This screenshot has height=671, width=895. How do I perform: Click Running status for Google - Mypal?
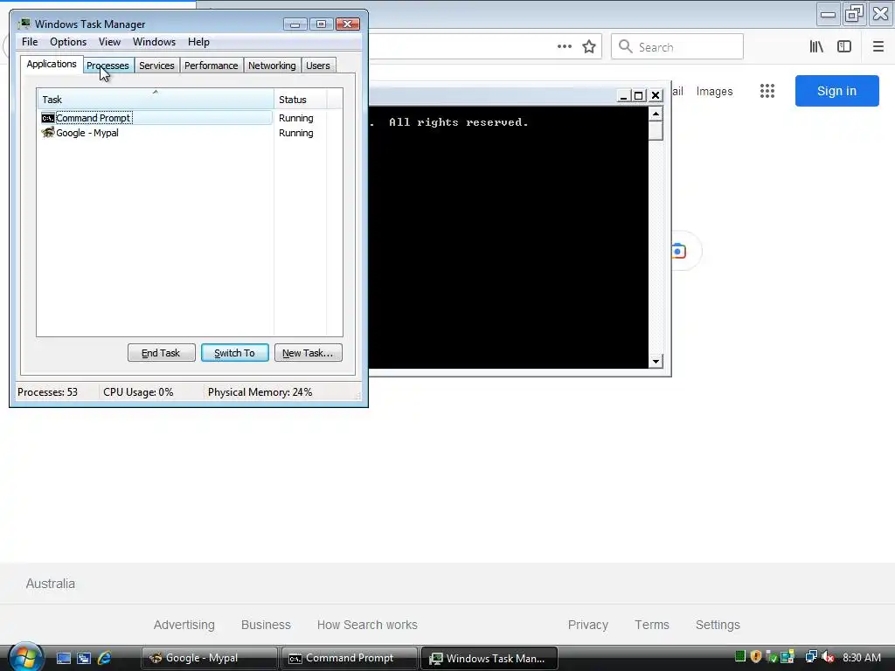295,133
